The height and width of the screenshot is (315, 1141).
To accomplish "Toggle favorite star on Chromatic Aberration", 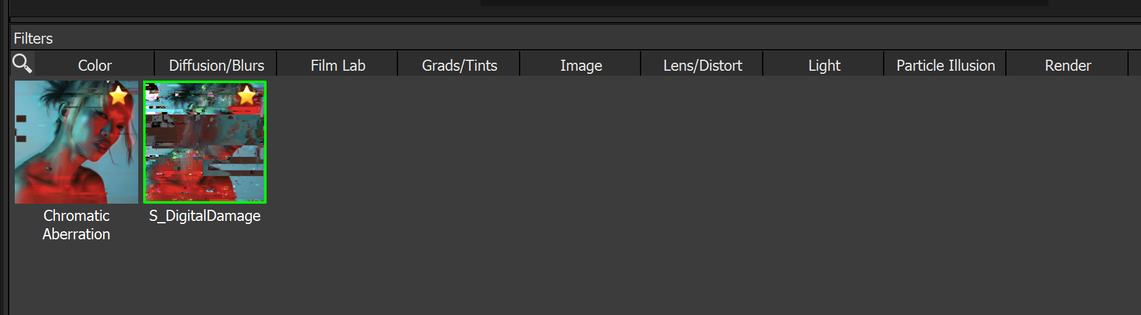I will (x=118, y=95).
